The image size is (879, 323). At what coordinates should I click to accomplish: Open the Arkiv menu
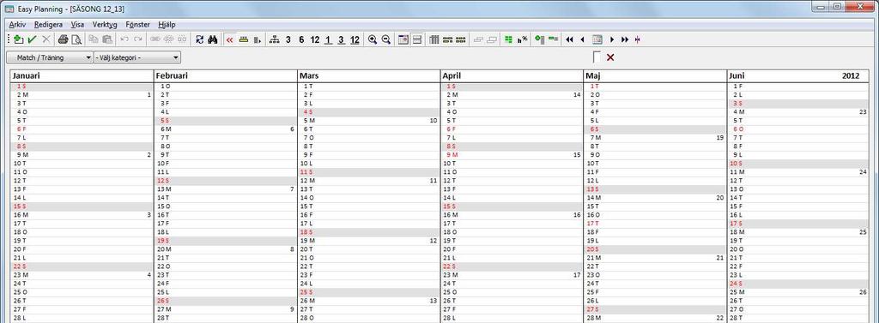pyautogui.click(x=17, y=25)
